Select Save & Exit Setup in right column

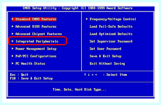(105, 56)
